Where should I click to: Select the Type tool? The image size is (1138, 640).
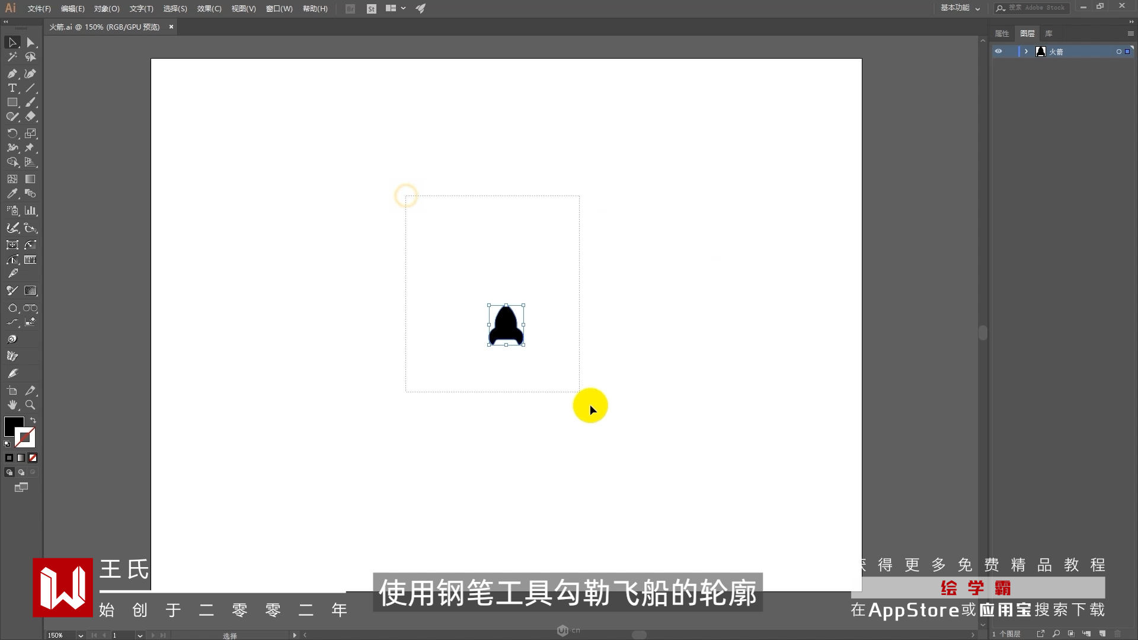(12, 88)
